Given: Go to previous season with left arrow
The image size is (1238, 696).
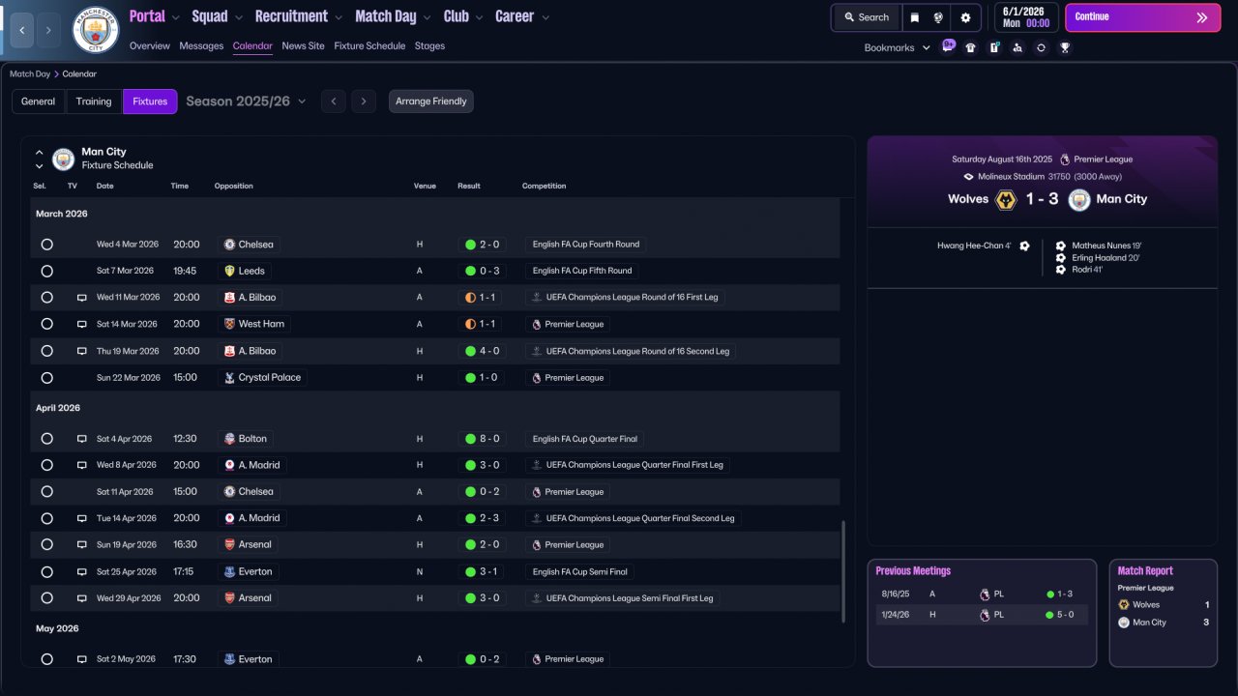Looking at the screenshot, I should 333,101.
